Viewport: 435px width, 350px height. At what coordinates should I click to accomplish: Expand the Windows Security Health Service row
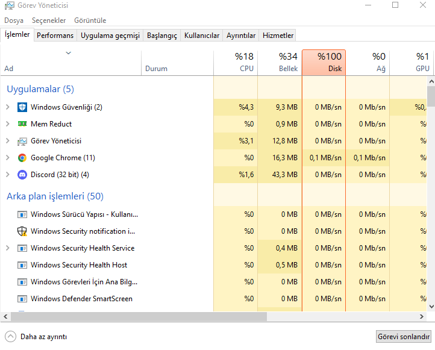point(8,248)
